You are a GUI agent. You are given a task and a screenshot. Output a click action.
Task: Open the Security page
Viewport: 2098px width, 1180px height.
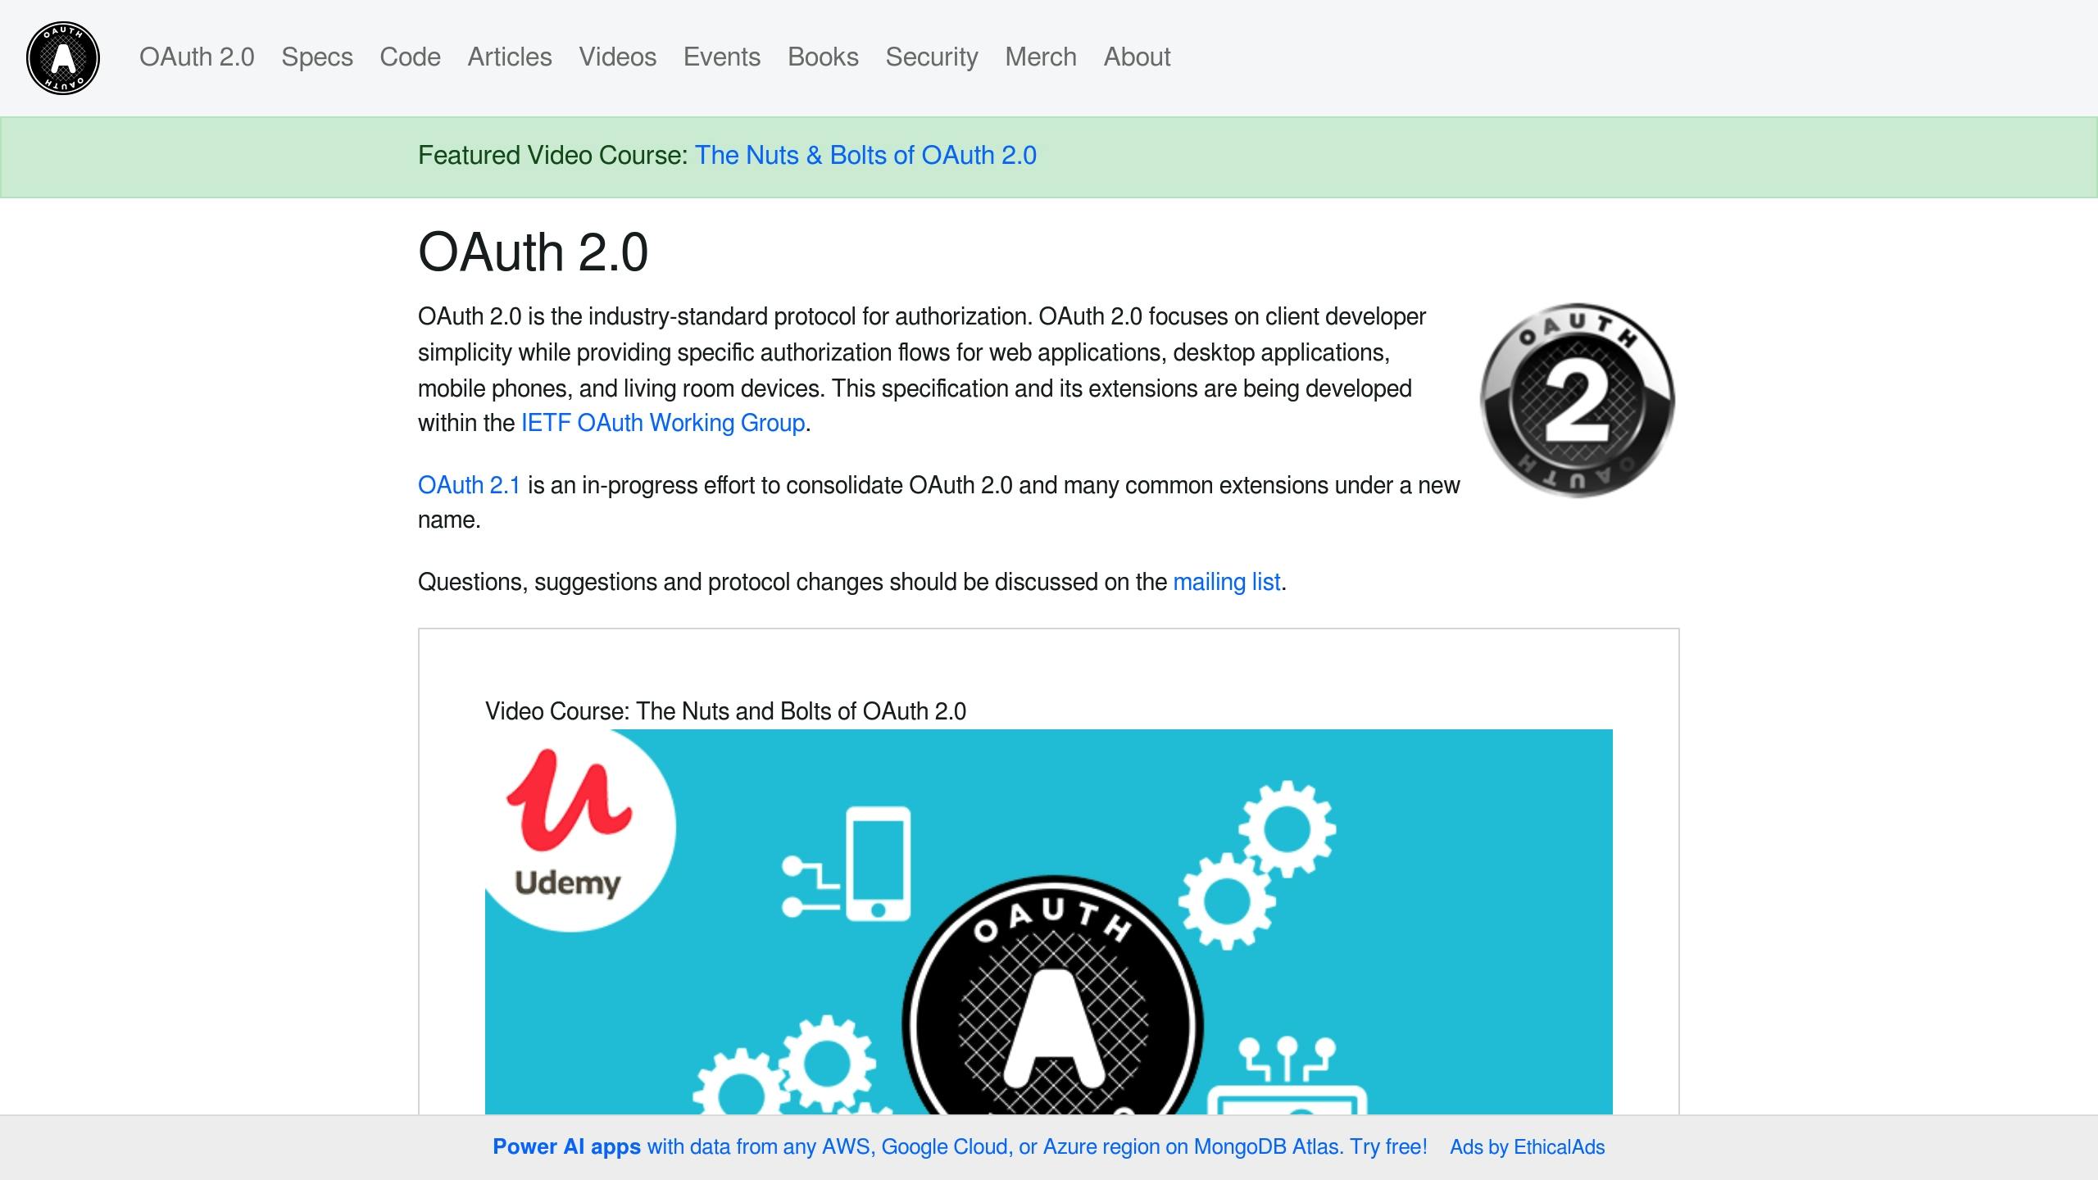pyautogui.click(x=933, y=57)
